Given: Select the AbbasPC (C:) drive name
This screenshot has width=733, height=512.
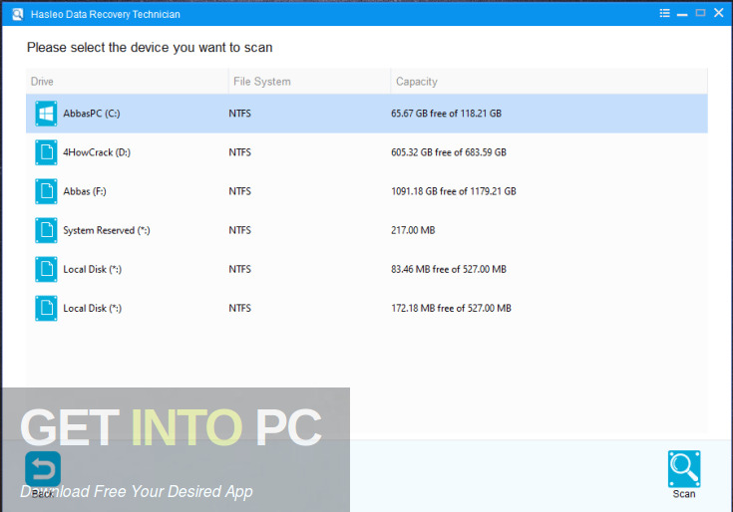Looking at the screenshot, I should tap(92, 114).
